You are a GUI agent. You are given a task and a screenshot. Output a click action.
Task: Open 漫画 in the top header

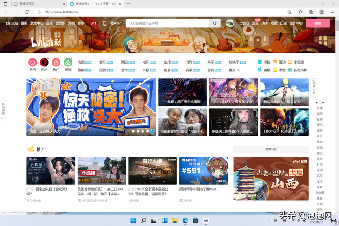(72, 23)
